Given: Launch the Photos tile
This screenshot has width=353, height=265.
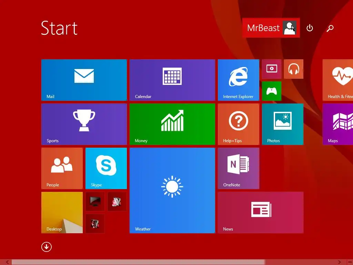Looking at the screenshot, I should [x=283, y=124].
